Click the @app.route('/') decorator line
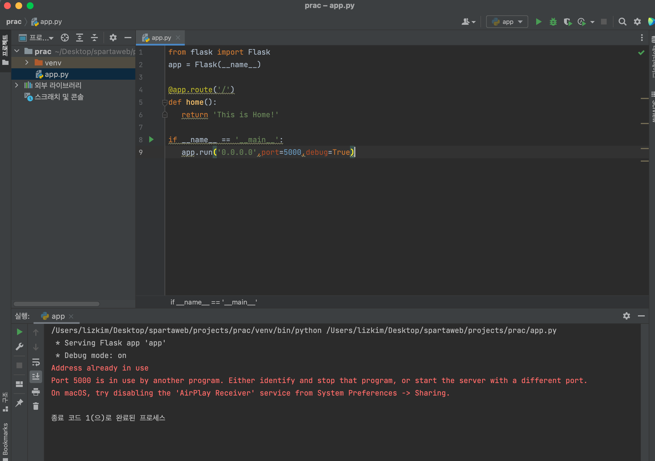This screenshot has height=461, width=655. click(201, 90)
